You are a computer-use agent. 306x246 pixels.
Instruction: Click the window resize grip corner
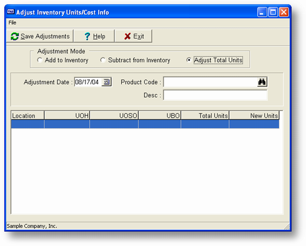click(287, 227)
